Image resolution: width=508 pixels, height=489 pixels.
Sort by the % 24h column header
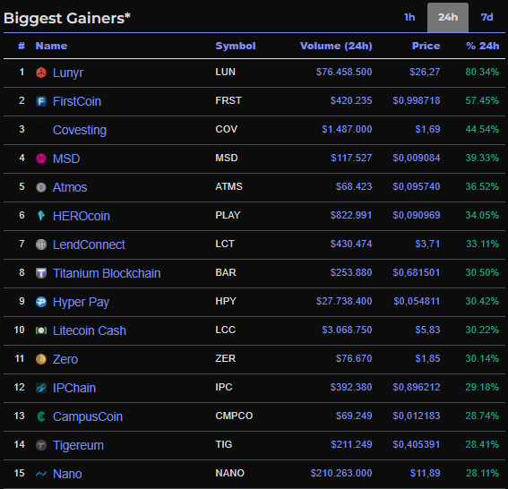click(x=482, y=46)
